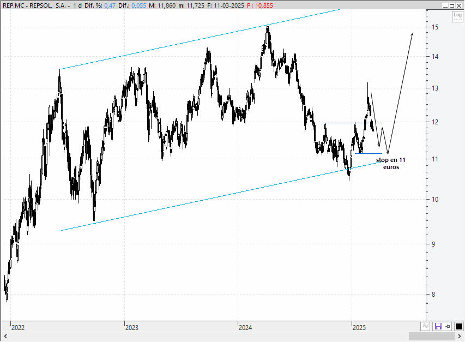Click the REP.MC - REPSOL, S.A. title

point(34,5)
